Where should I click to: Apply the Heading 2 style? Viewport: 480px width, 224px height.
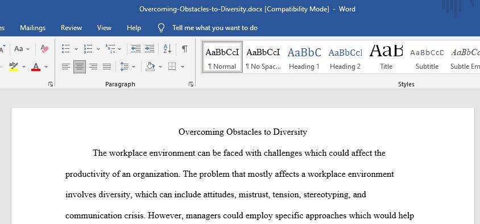[x=345, y=57]
